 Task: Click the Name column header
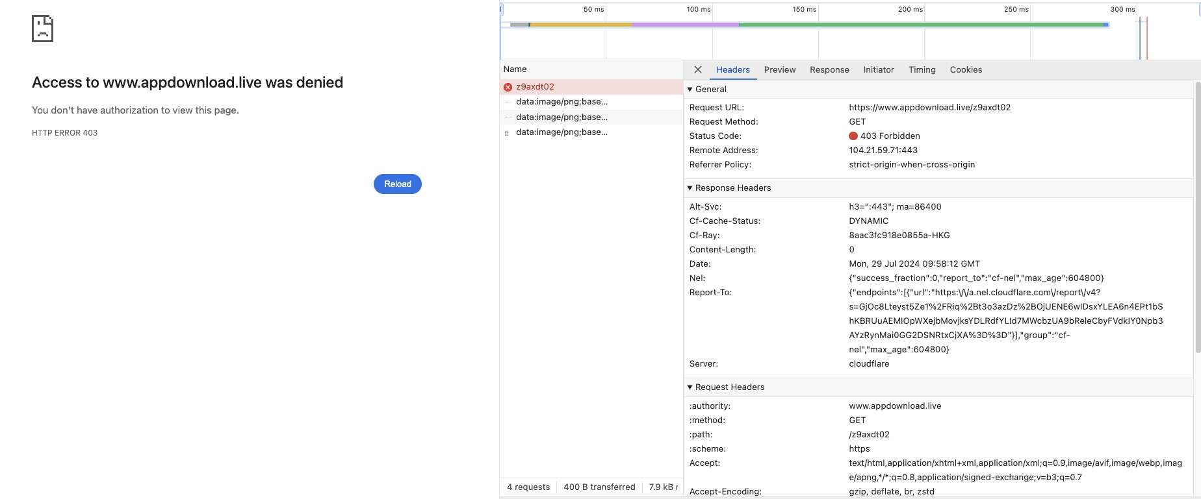pos(591,69)
